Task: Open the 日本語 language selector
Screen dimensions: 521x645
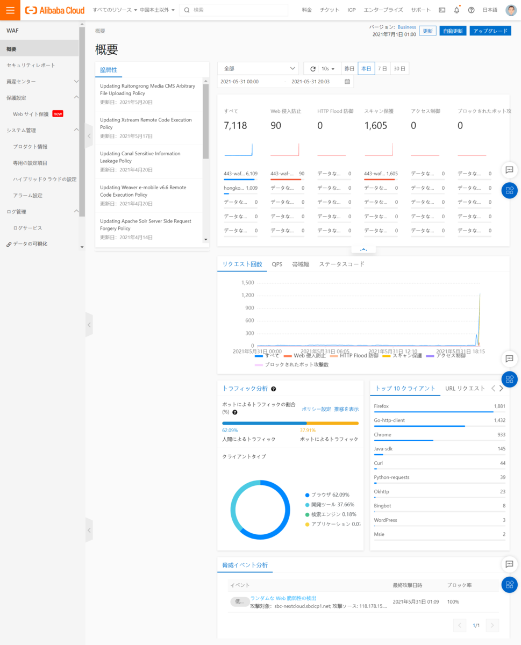Action: pyautogui.click(x=490, y=10)
